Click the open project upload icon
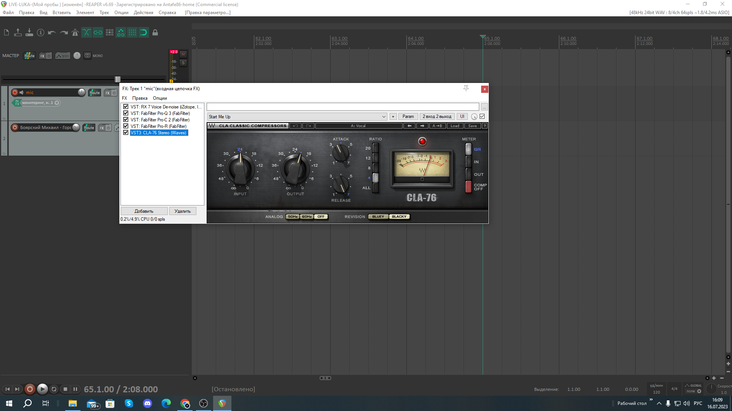This screenshot has height=411, width=732. pos(18,33)
